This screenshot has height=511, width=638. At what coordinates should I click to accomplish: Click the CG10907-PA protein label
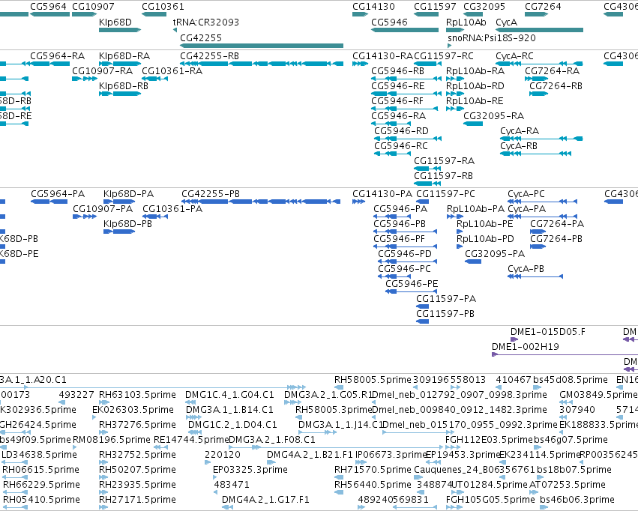point(103,209)
